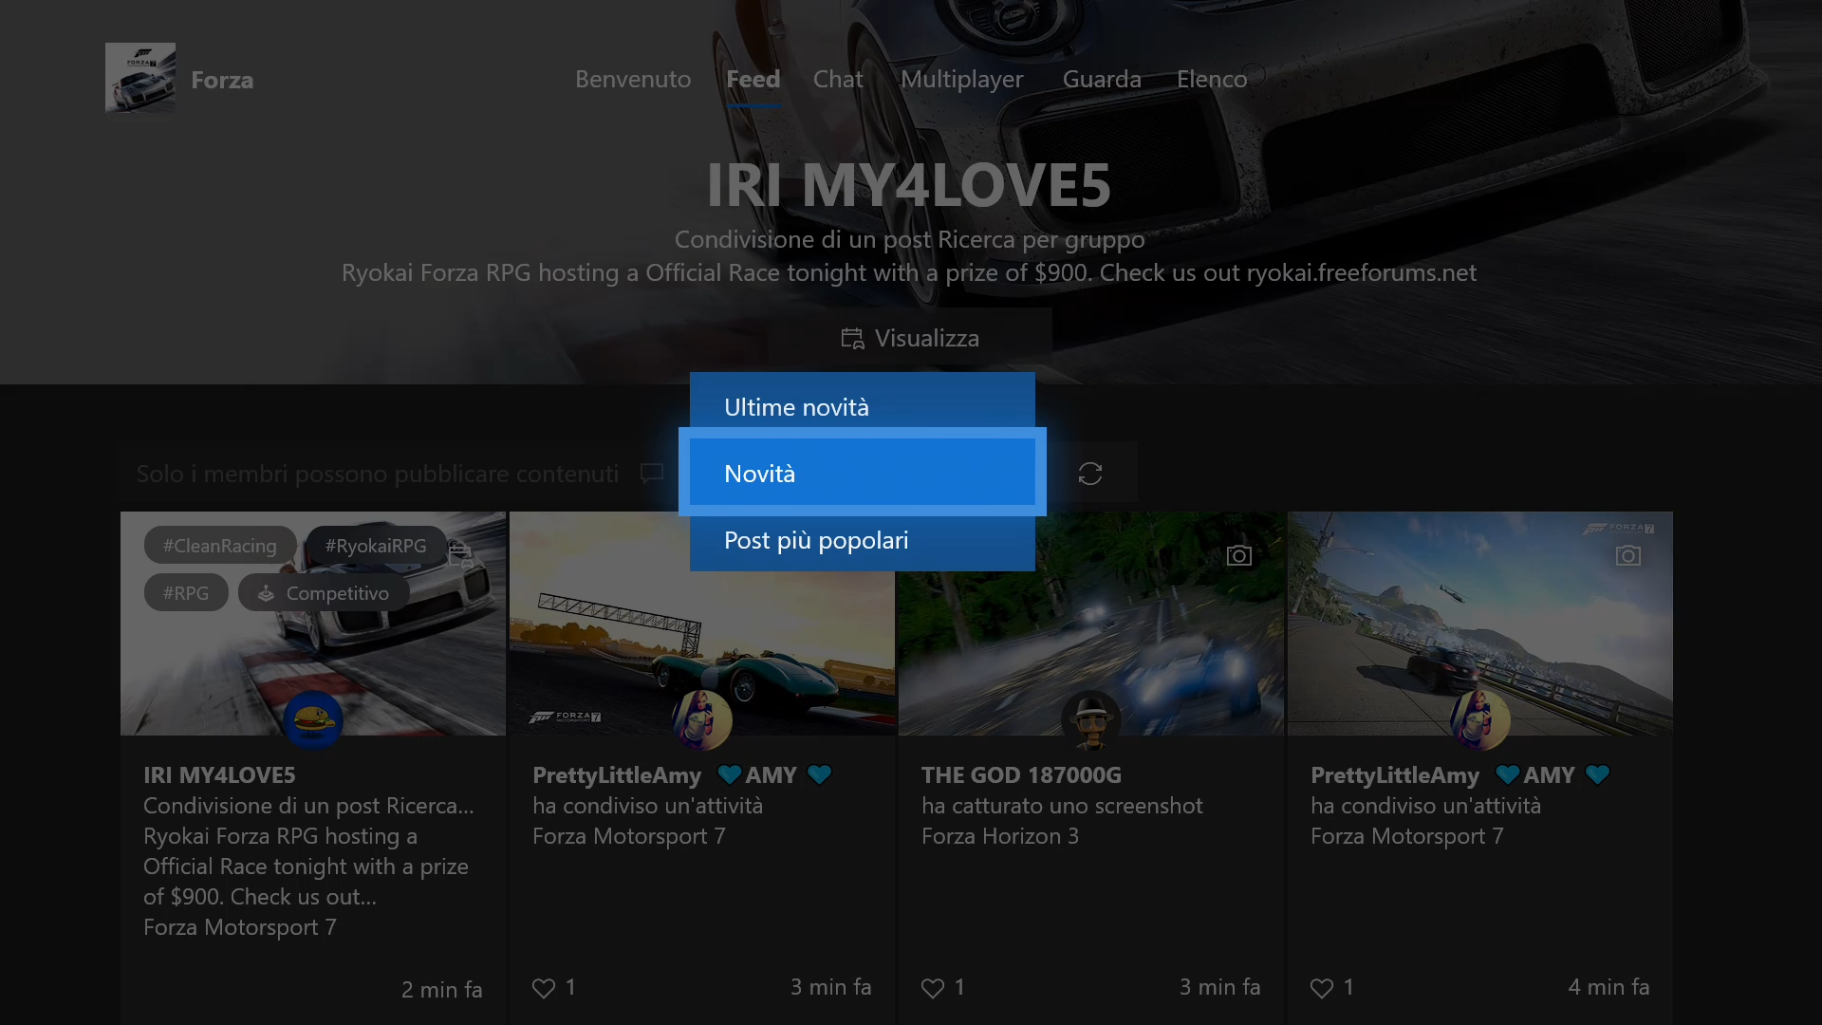Click '4 min fa' timestamp
Image resolution: width=1822 pixels, height=1025 pixels.
click(x=1608, y=987)
